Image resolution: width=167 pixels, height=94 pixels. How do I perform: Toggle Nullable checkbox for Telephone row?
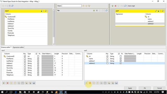click(38, 75)
